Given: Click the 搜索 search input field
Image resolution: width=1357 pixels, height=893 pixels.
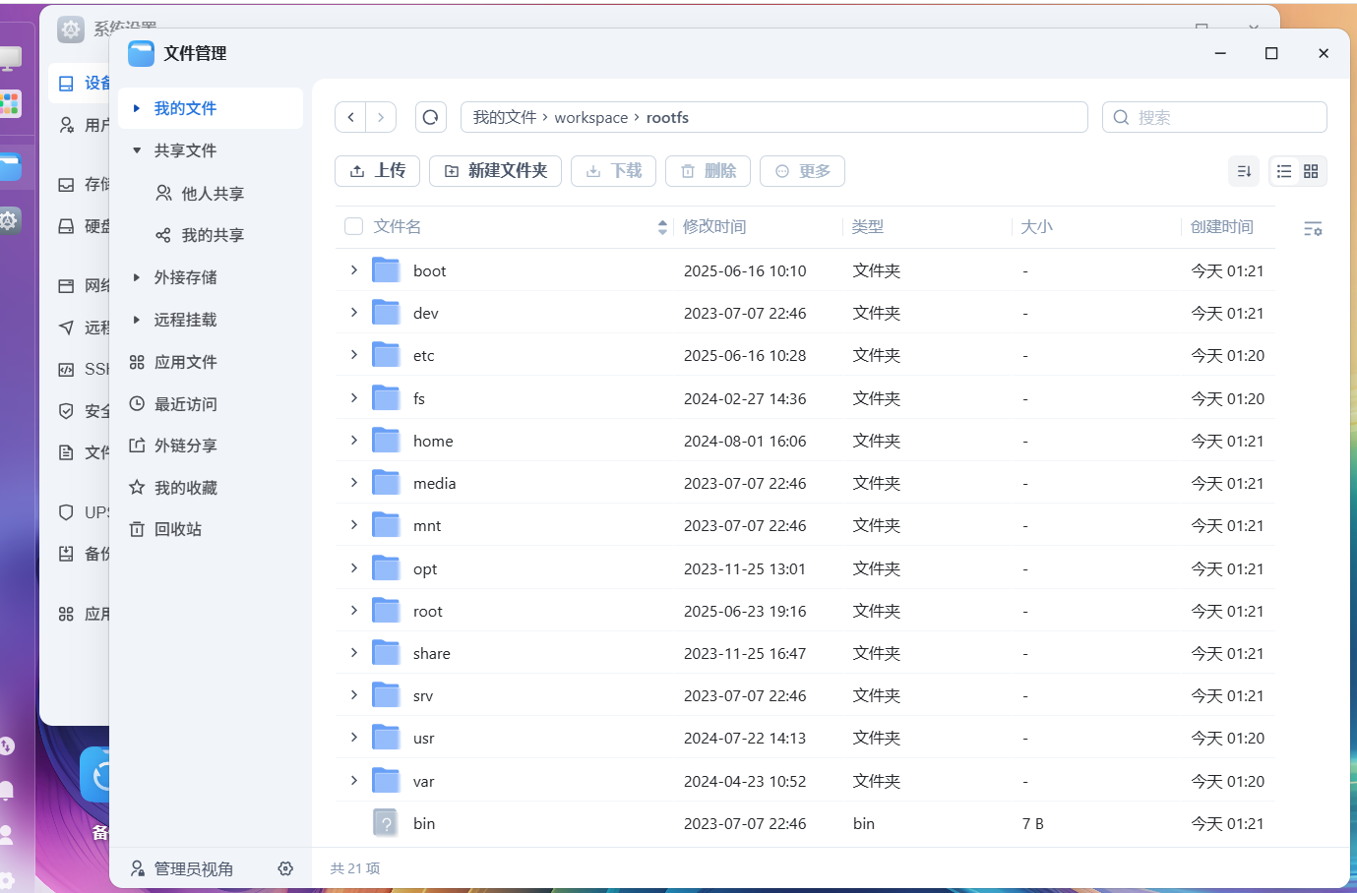Looking at the screenshot, I should pyautogui.click(x=1214, y=117).
